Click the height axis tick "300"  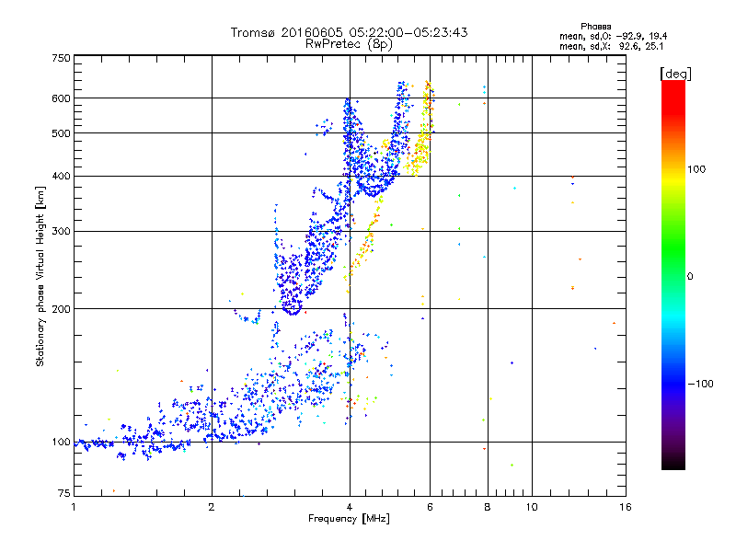point(61,231)
